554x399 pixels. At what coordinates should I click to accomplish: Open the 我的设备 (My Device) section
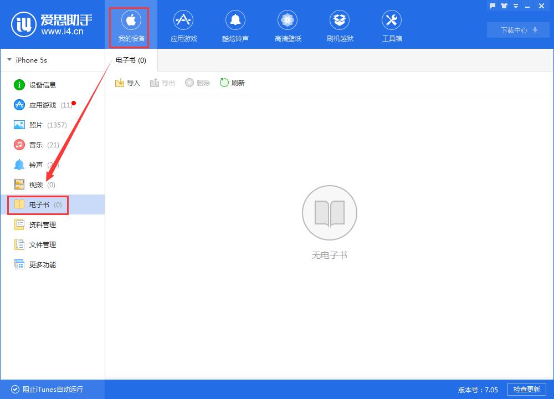click(131, 26)
